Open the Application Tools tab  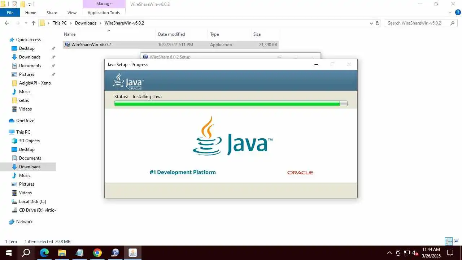point(104,13)
